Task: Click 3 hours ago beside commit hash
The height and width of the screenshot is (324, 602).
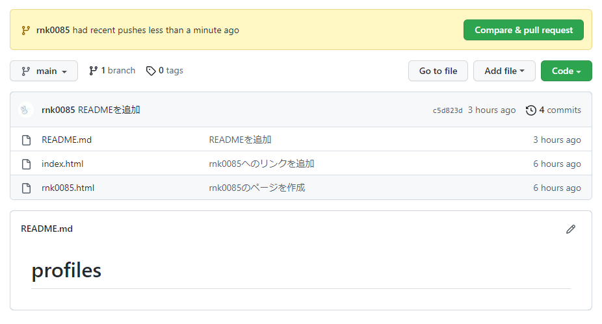Action: (491, 110)
